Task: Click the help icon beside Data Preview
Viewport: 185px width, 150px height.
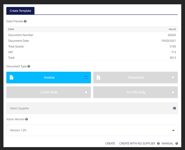Action: pyautogui.click(x=25, y=21)
